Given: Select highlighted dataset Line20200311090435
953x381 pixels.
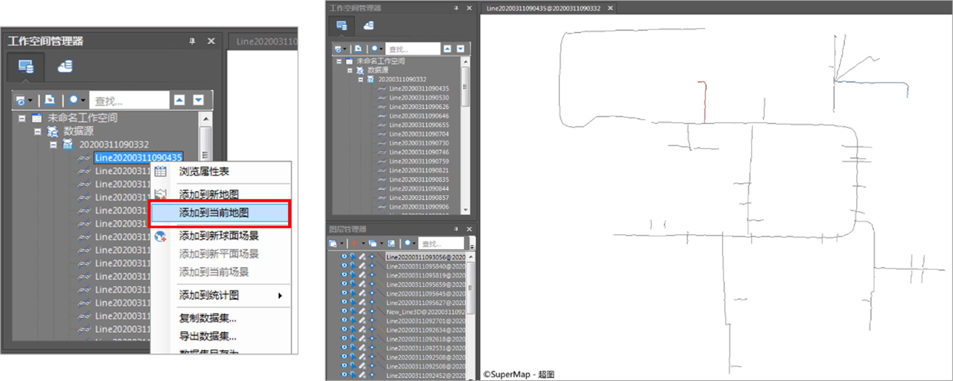Looking at the screenshot, I should click(x=138, y=158).
